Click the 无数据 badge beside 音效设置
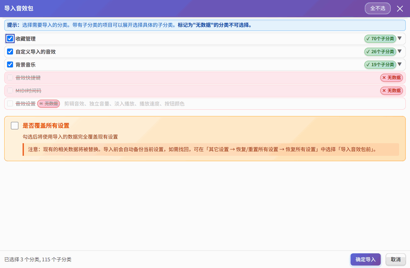This screenshot has height=268, width=410. point(49,104)
